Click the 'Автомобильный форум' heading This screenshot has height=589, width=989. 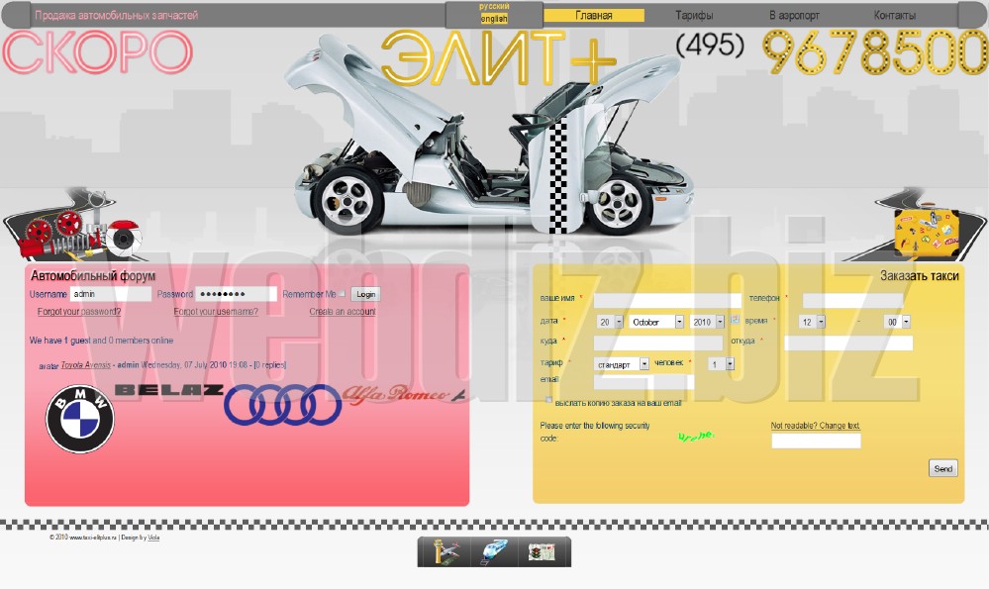click(93, 275)
